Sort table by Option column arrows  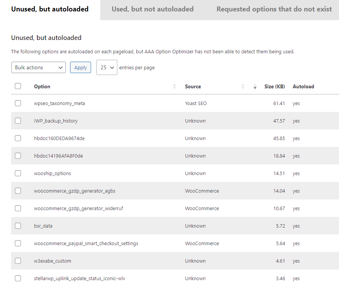pyautogui.click(x=174, y=86)
